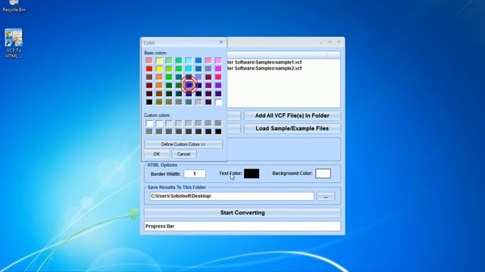The width and height of the screenshot is (485, 272).
Task: Choose the first white Custom colors swatch
Action: click(149, 123)
